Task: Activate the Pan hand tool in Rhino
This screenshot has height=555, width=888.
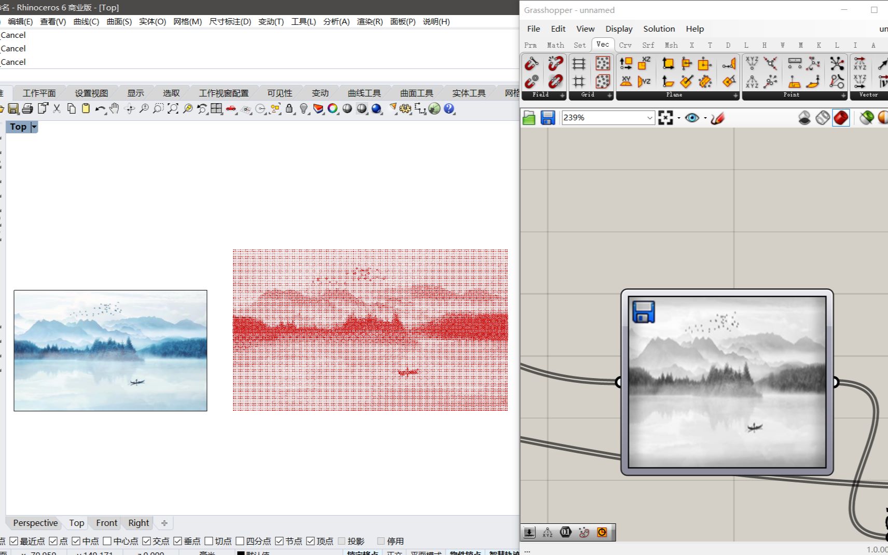Action: (114, 108)
